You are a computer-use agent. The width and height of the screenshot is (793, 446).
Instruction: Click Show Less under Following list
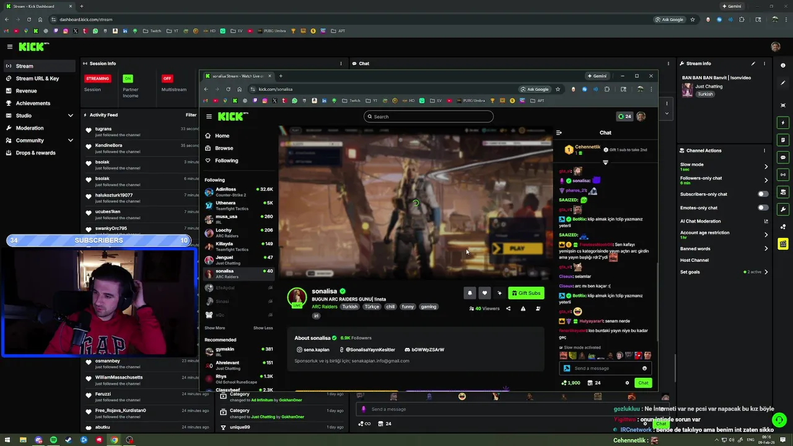point(263,328)
